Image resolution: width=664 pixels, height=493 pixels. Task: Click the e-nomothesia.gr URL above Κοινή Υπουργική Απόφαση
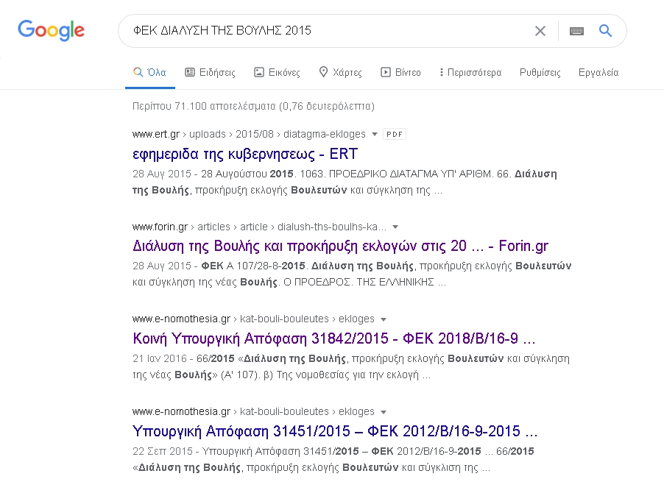(253, 319)
